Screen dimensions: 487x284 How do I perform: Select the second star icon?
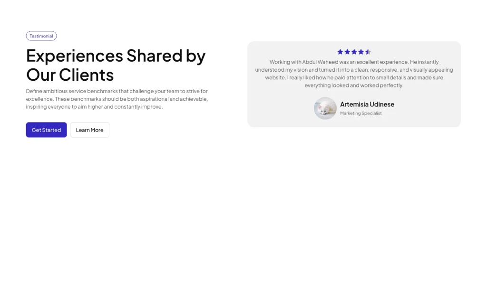pyautogui.click(x=347, y=52)
